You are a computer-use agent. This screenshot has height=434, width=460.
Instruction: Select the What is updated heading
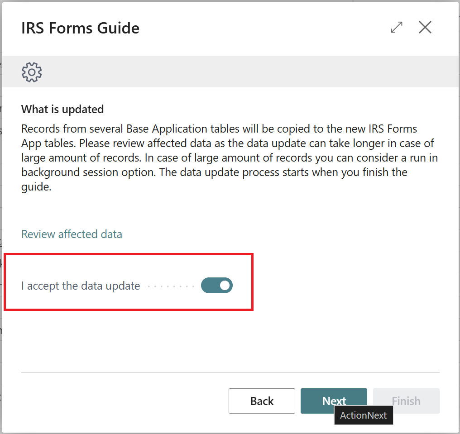click(x=62, y=109)
